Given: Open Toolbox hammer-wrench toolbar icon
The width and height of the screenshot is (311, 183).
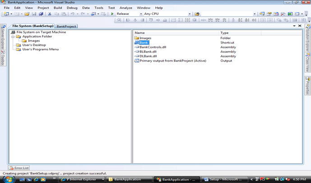Looking at the screenshot, I should tap(283, 14).
